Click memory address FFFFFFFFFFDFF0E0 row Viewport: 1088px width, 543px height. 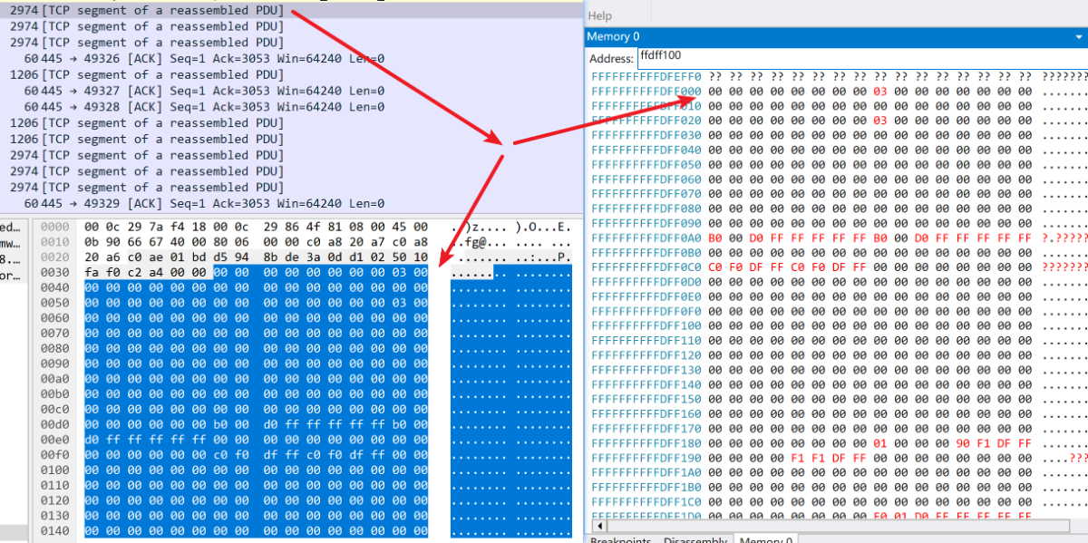click(x=839, y=296)
